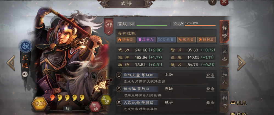Image resolution: width=274 pixels, height=115 pixels.
Task: Click the 魏 faction emblem
Action: (x=25, y=46)
